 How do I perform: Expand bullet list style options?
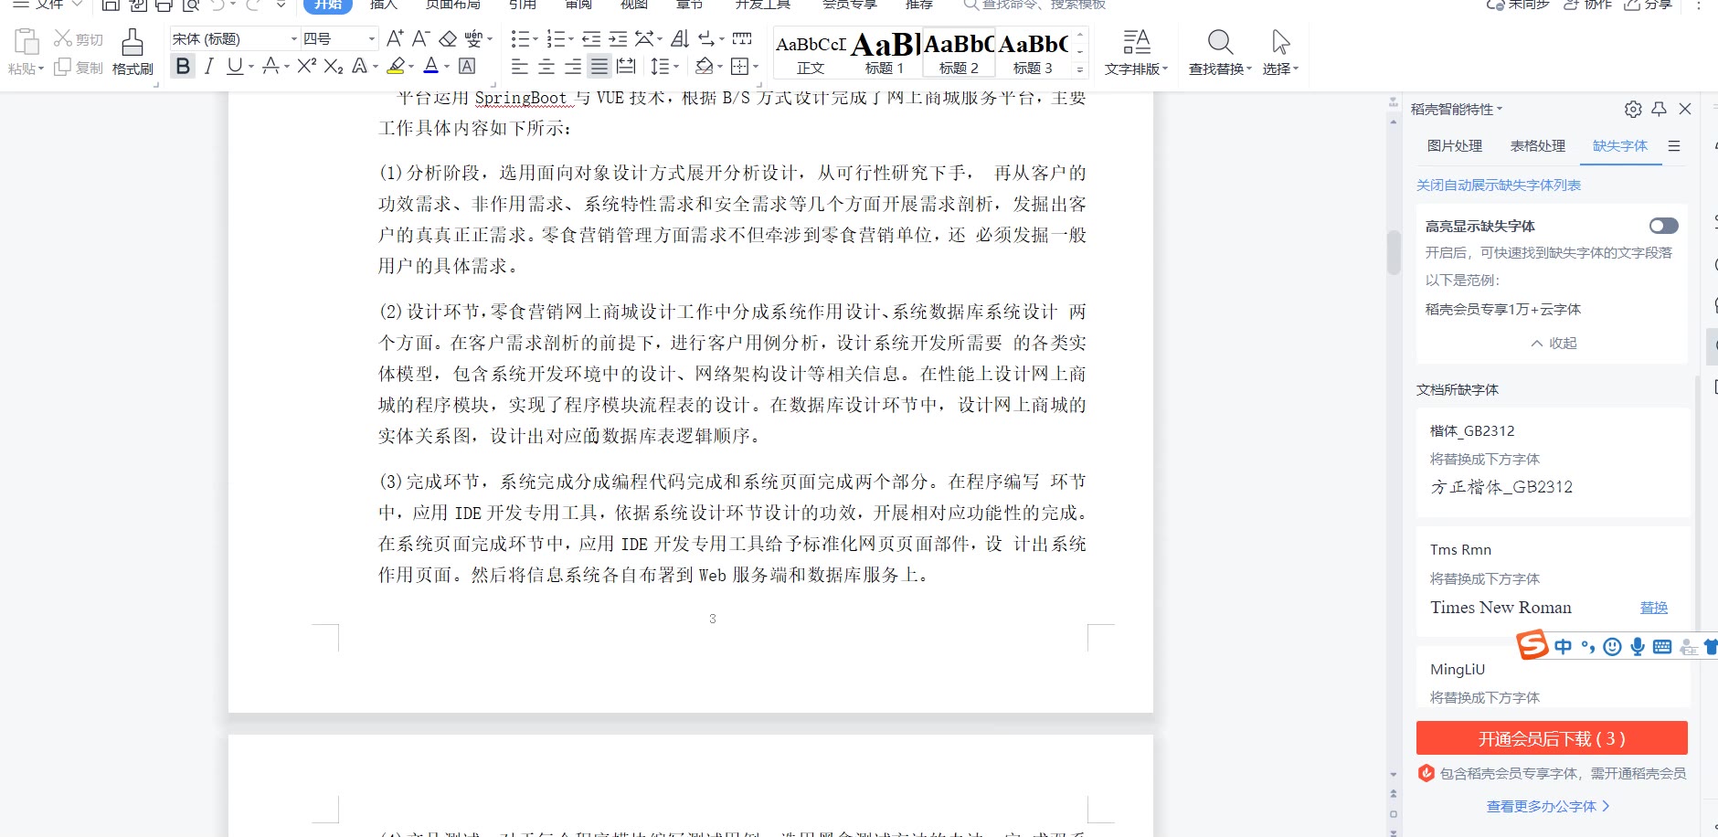click(534, 39)
